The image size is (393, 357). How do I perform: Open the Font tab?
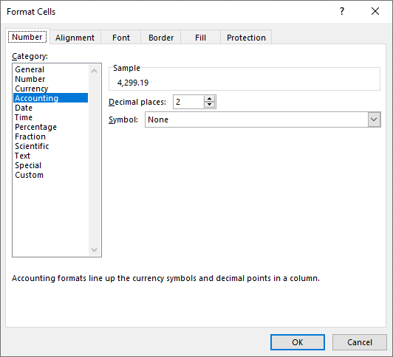(x=121, y=38)
